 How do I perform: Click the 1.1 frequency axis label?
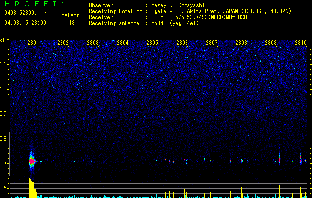click(x=4, y=64)
